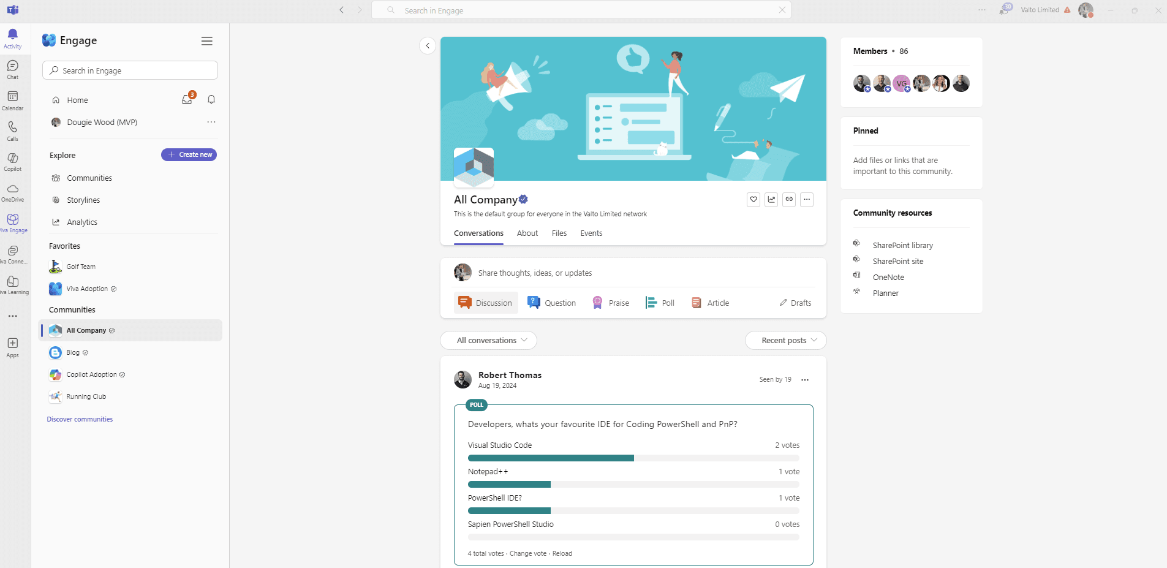1167x568 pixels.
Task: Open Communities under Explore
Action: click(x=89, y=178)
